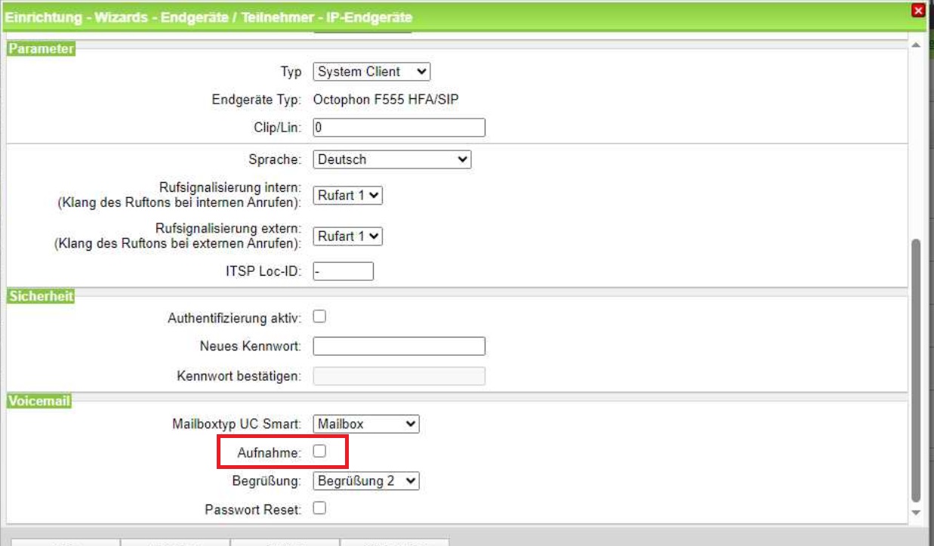Viewport: 934px width, 546px height.
Task: Click the Parameter section heading
Action: [x=41, y=49]
